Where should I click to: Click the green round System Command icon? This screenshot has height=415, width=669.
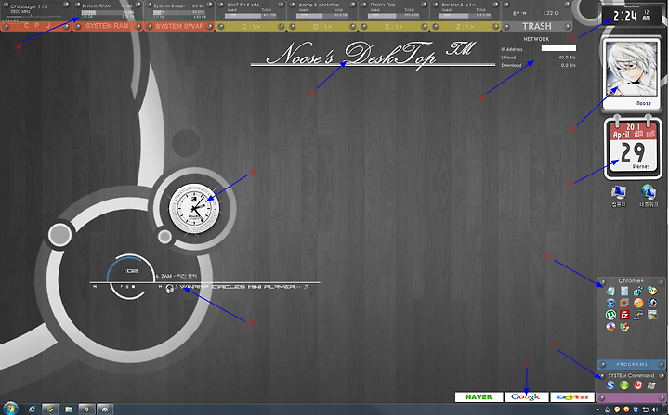pos(624,384)
